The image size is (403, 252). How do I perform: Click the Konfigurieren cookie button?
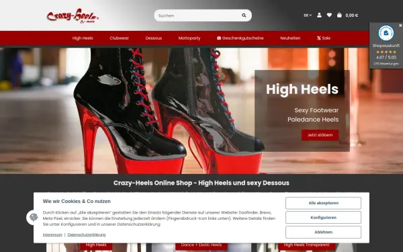[x=323, y=218]
